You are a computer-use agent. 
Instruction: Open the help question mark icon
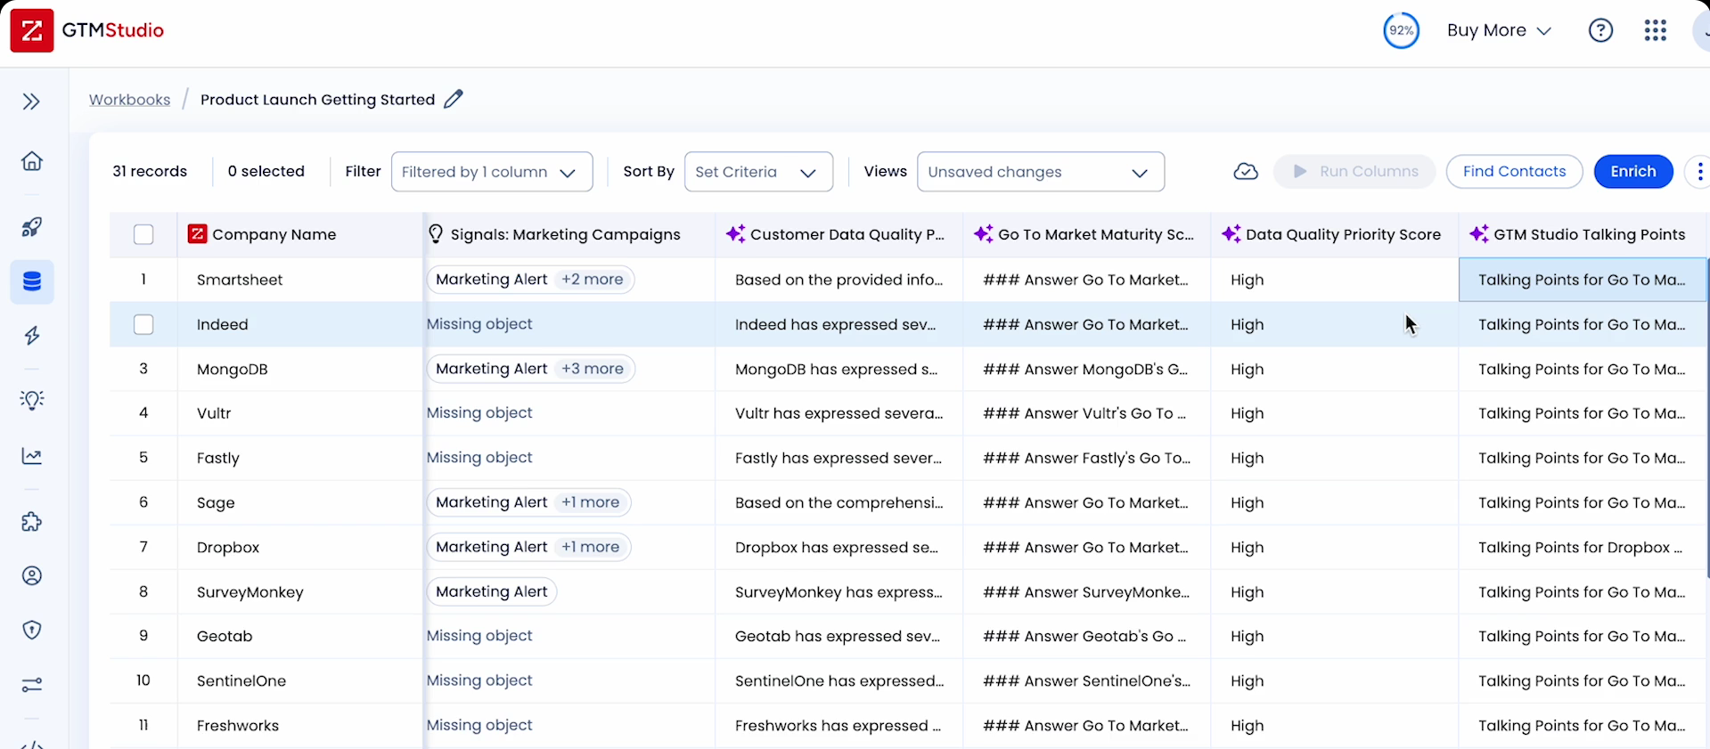point(1600,30)
